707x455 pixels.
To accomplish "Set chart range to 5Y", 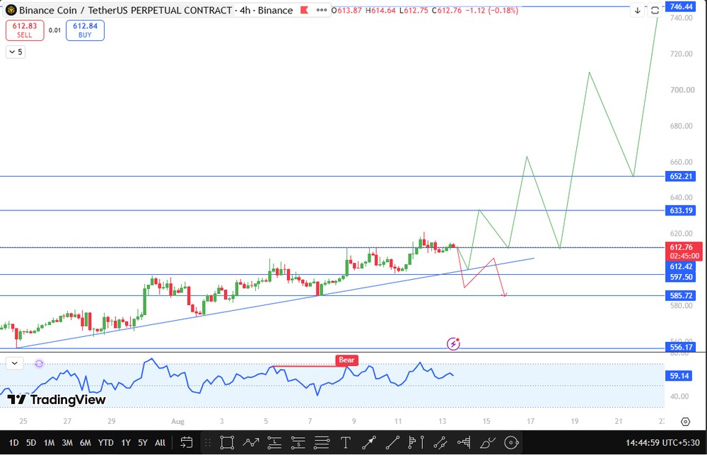I will (x=143, y=443).
